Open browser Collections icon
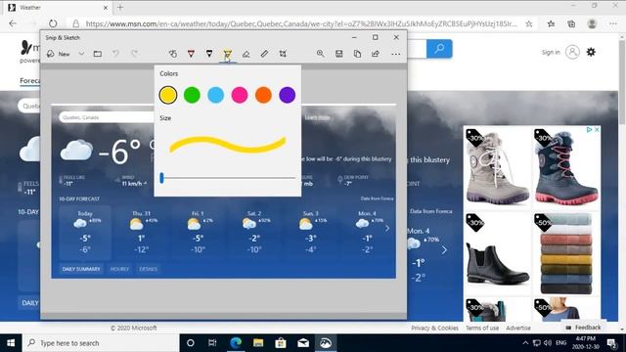Image resolution: width=626 pixels, height=352 pixels. pyautogui.click(x=571, y=23)
